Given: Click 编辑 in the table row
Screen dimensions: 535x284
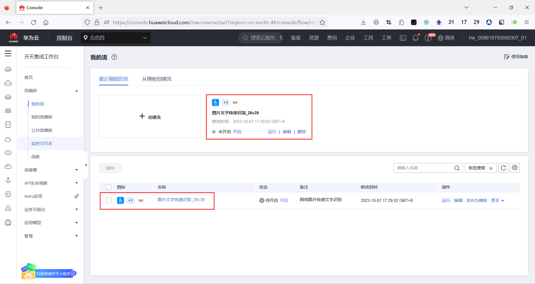Looking at the screenshot, I should (x=458, y=201).
